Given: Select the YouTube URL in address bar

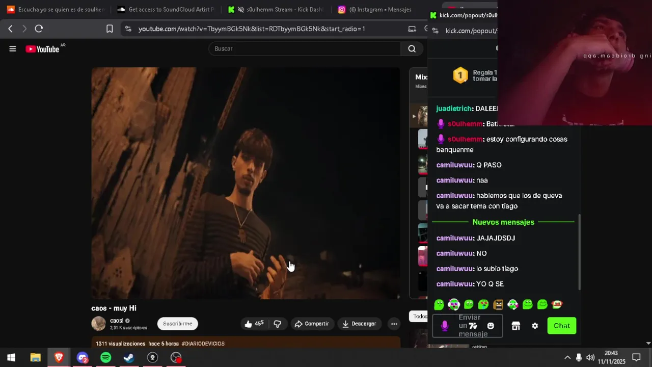Looking at the screenshot, I should (x=252, y=29).
